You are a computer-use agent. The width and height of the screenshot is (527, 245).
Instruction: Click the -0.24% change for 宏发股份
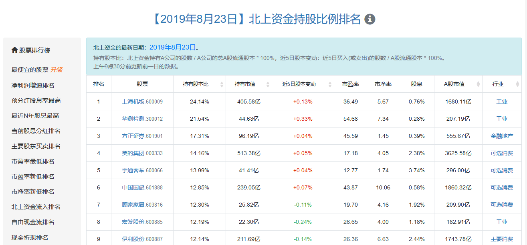(x=303, y=222)
